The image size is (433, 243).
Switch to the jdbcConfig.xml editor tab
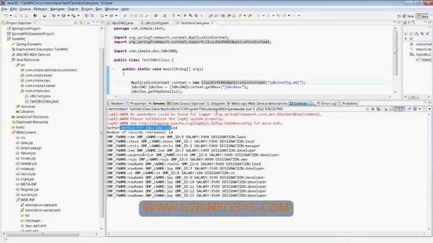pos(155,23)
